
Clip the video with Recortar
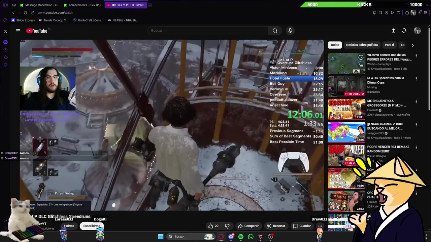tap(276, 226)
